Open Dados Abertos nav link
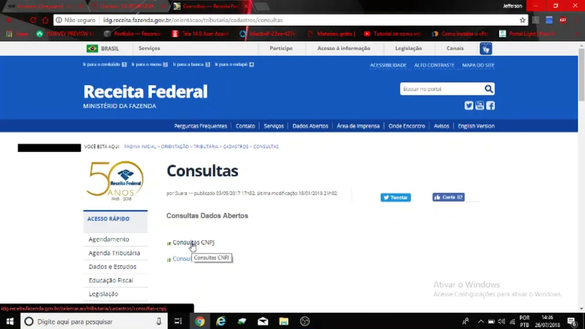 [x=310, y=126]
